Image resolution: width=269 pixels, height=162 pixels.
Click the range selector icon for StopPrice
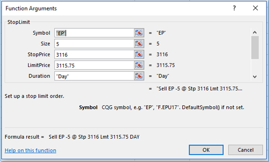click(x=139, y=54)
